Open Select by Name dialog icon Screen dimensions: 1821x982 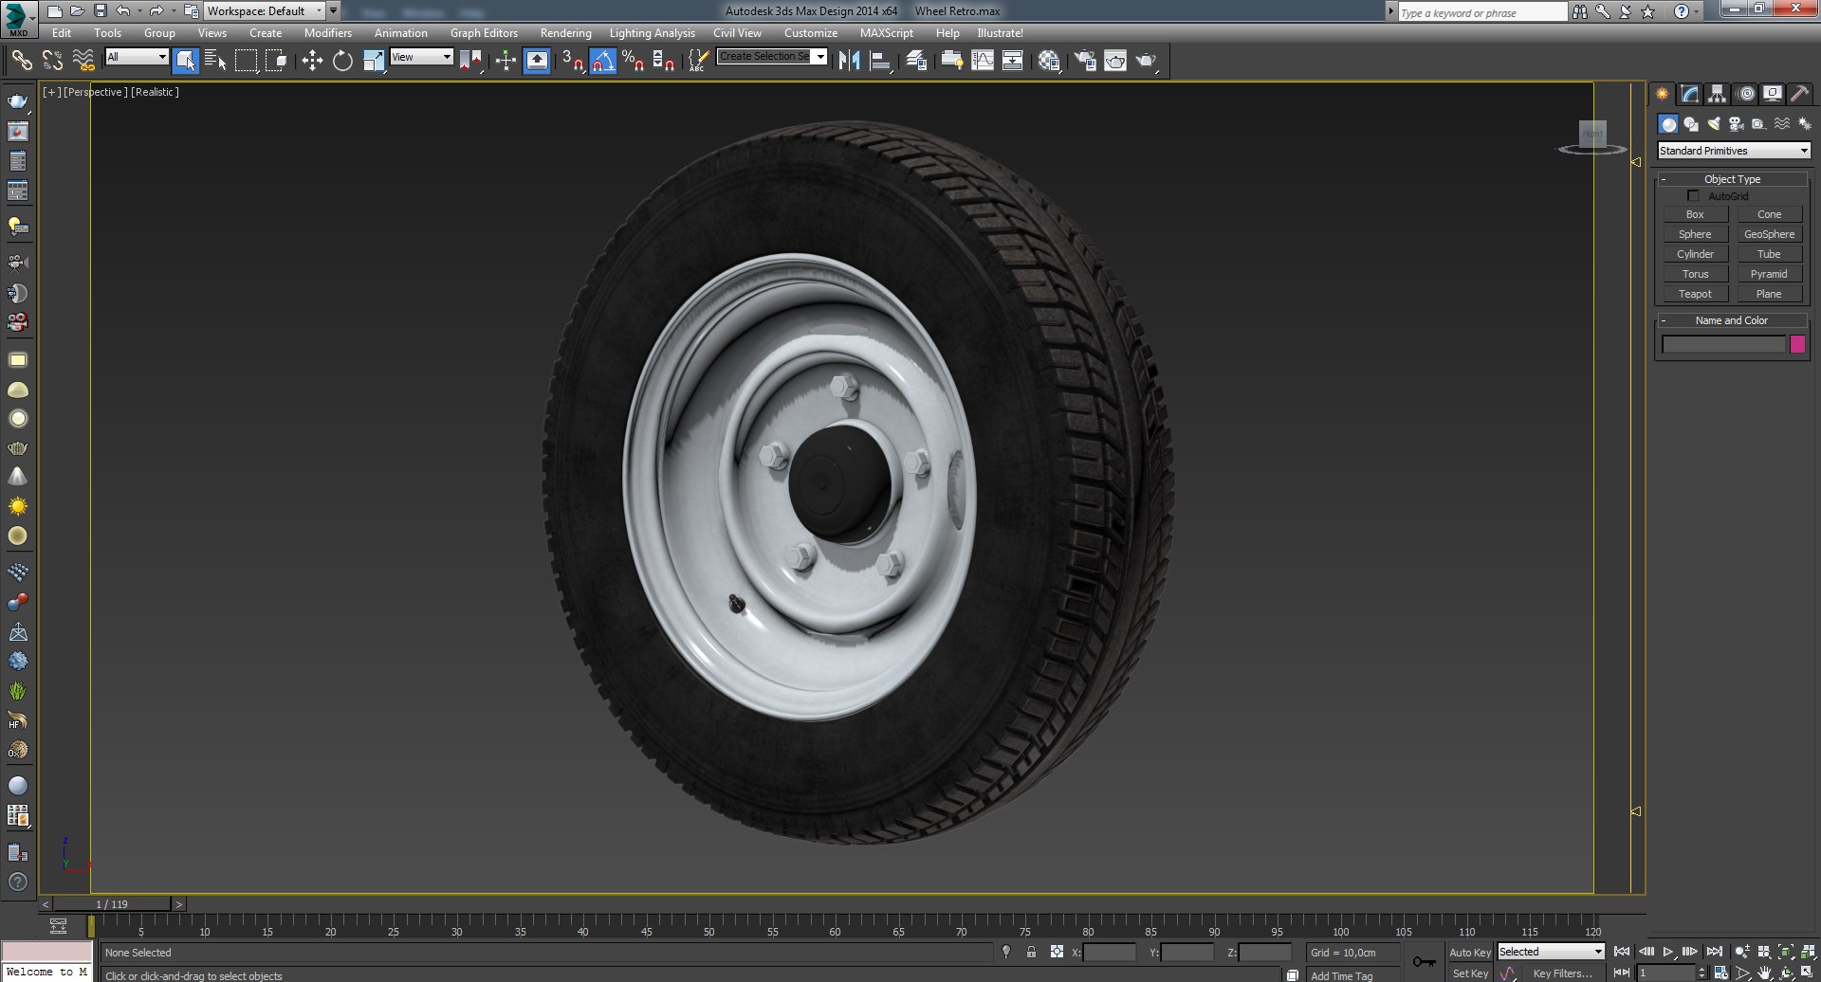[x=215, y=61]
